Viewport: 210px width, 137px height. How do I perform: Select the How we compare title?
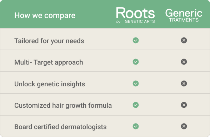click(x=45, y=16)
